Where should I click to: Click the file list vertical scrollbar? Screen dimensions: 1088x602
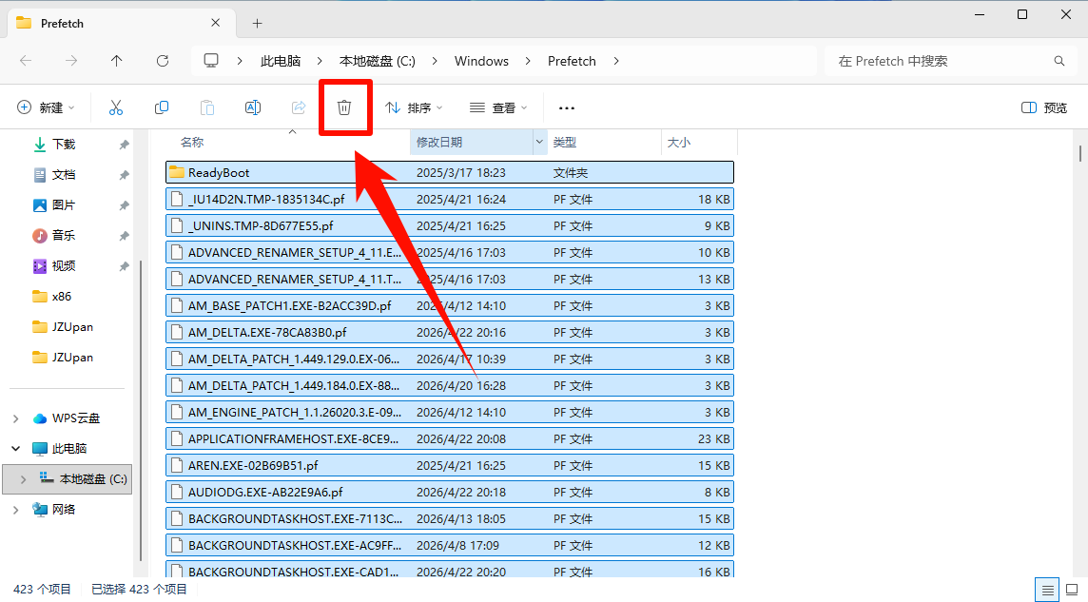tap(1079, 152)
